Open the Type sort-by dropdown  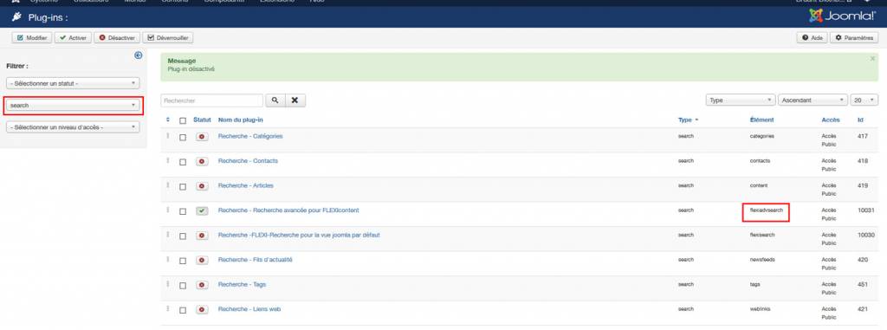(741, 100)
